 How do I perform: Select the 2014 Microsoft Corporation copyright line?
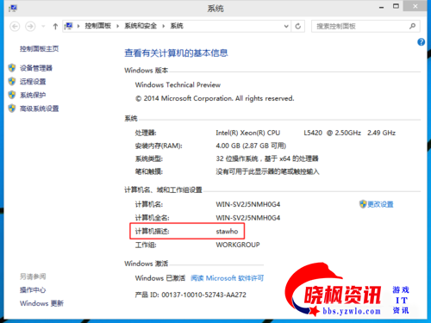pyautogui.click(x=215, y=98)
